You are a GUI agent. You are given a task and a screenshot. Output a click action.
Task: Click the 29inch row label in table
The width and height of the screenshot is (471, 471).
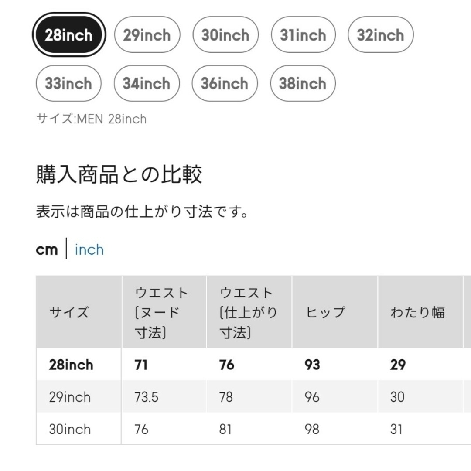pos(70,397)
